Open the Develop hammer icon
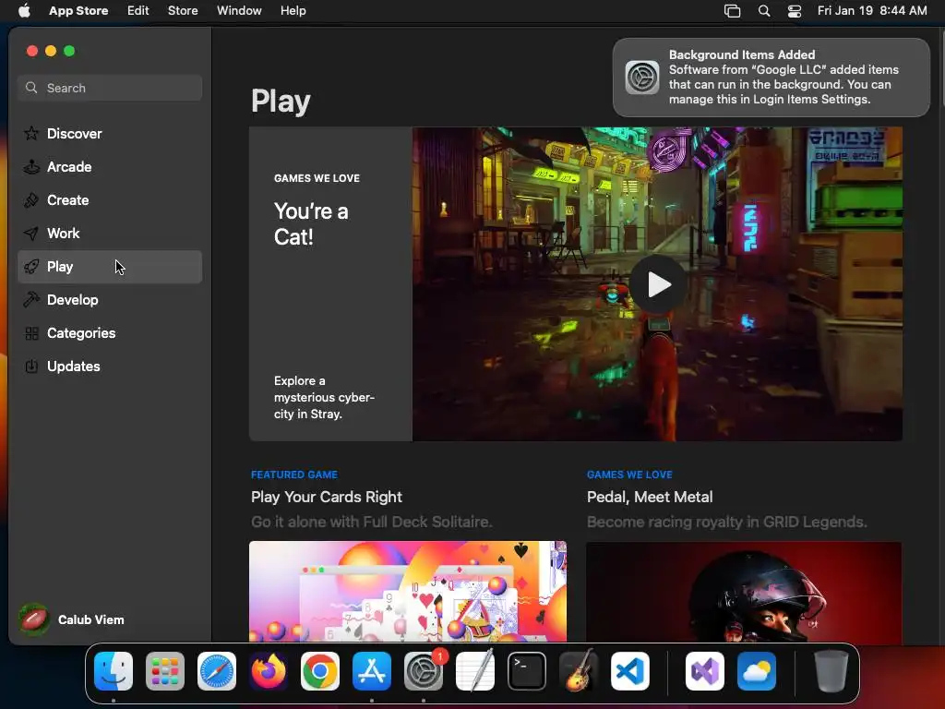 31,300
